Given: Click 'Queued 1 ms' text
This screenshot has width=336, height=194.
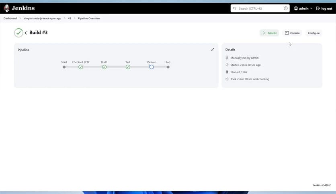Looking at the screenshot, I should click(x=239, y=72).
